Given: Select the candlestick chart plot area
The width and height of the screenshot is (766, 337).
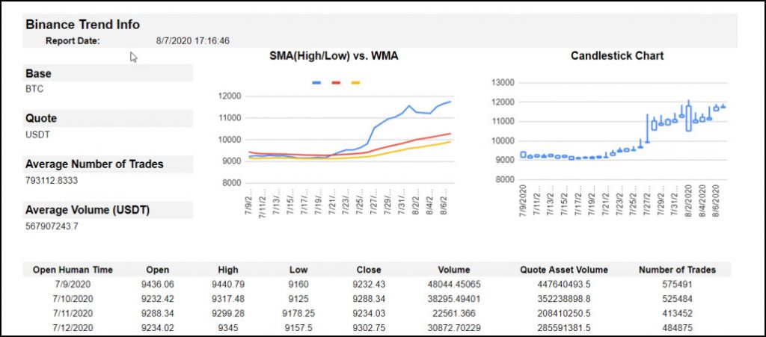Looking at the screenshot, I should (x=623, y=132).
